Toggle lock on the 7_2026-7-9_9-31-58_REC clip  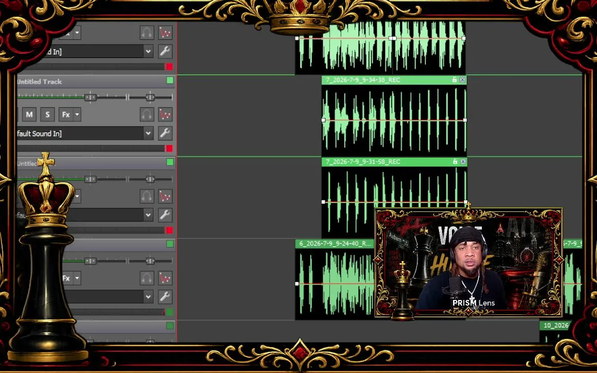click(455, 162)
